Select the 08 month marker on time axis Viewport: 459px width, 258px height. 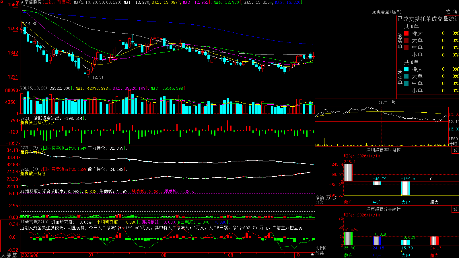pyautogui.click(x=164, y=255)
